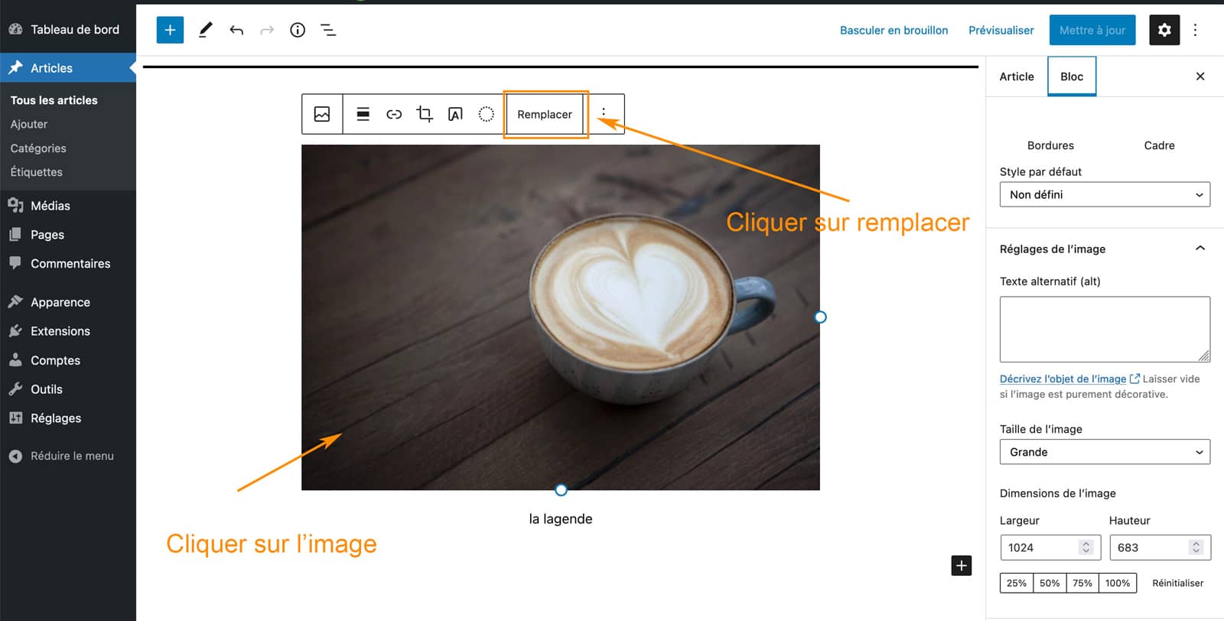
Task: Undo the last change
Action: pyautogui.click(x=236, y=30)
